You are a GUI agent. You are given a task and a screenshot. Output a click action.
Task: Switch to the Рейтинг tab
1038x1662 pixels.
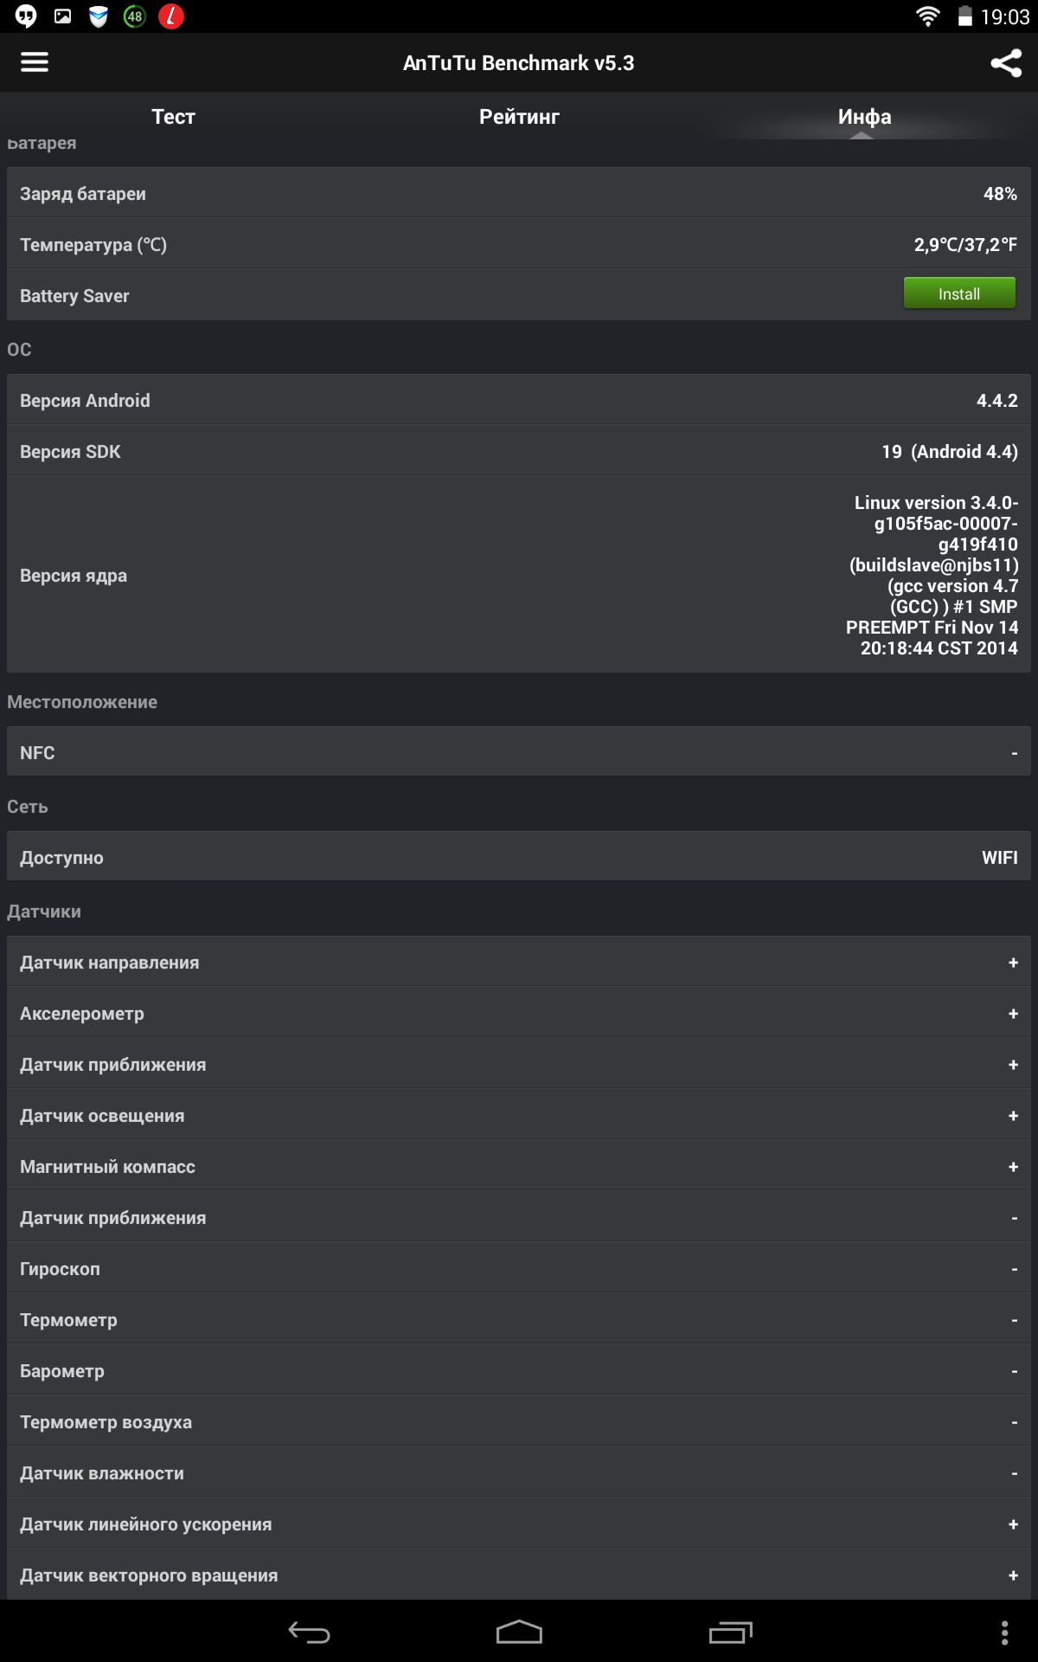(x=519, y=117)
